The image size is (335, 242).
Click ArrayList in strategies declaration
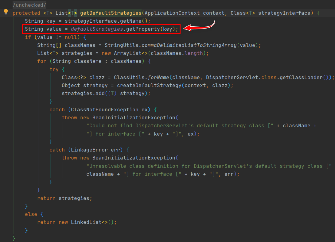[127, 53]
